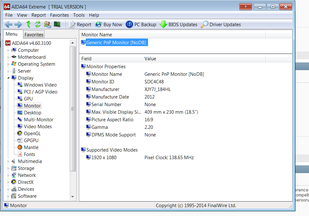Select Windows Video in the tree
Viewport: 309px width, 216px height.
(40, 85)
